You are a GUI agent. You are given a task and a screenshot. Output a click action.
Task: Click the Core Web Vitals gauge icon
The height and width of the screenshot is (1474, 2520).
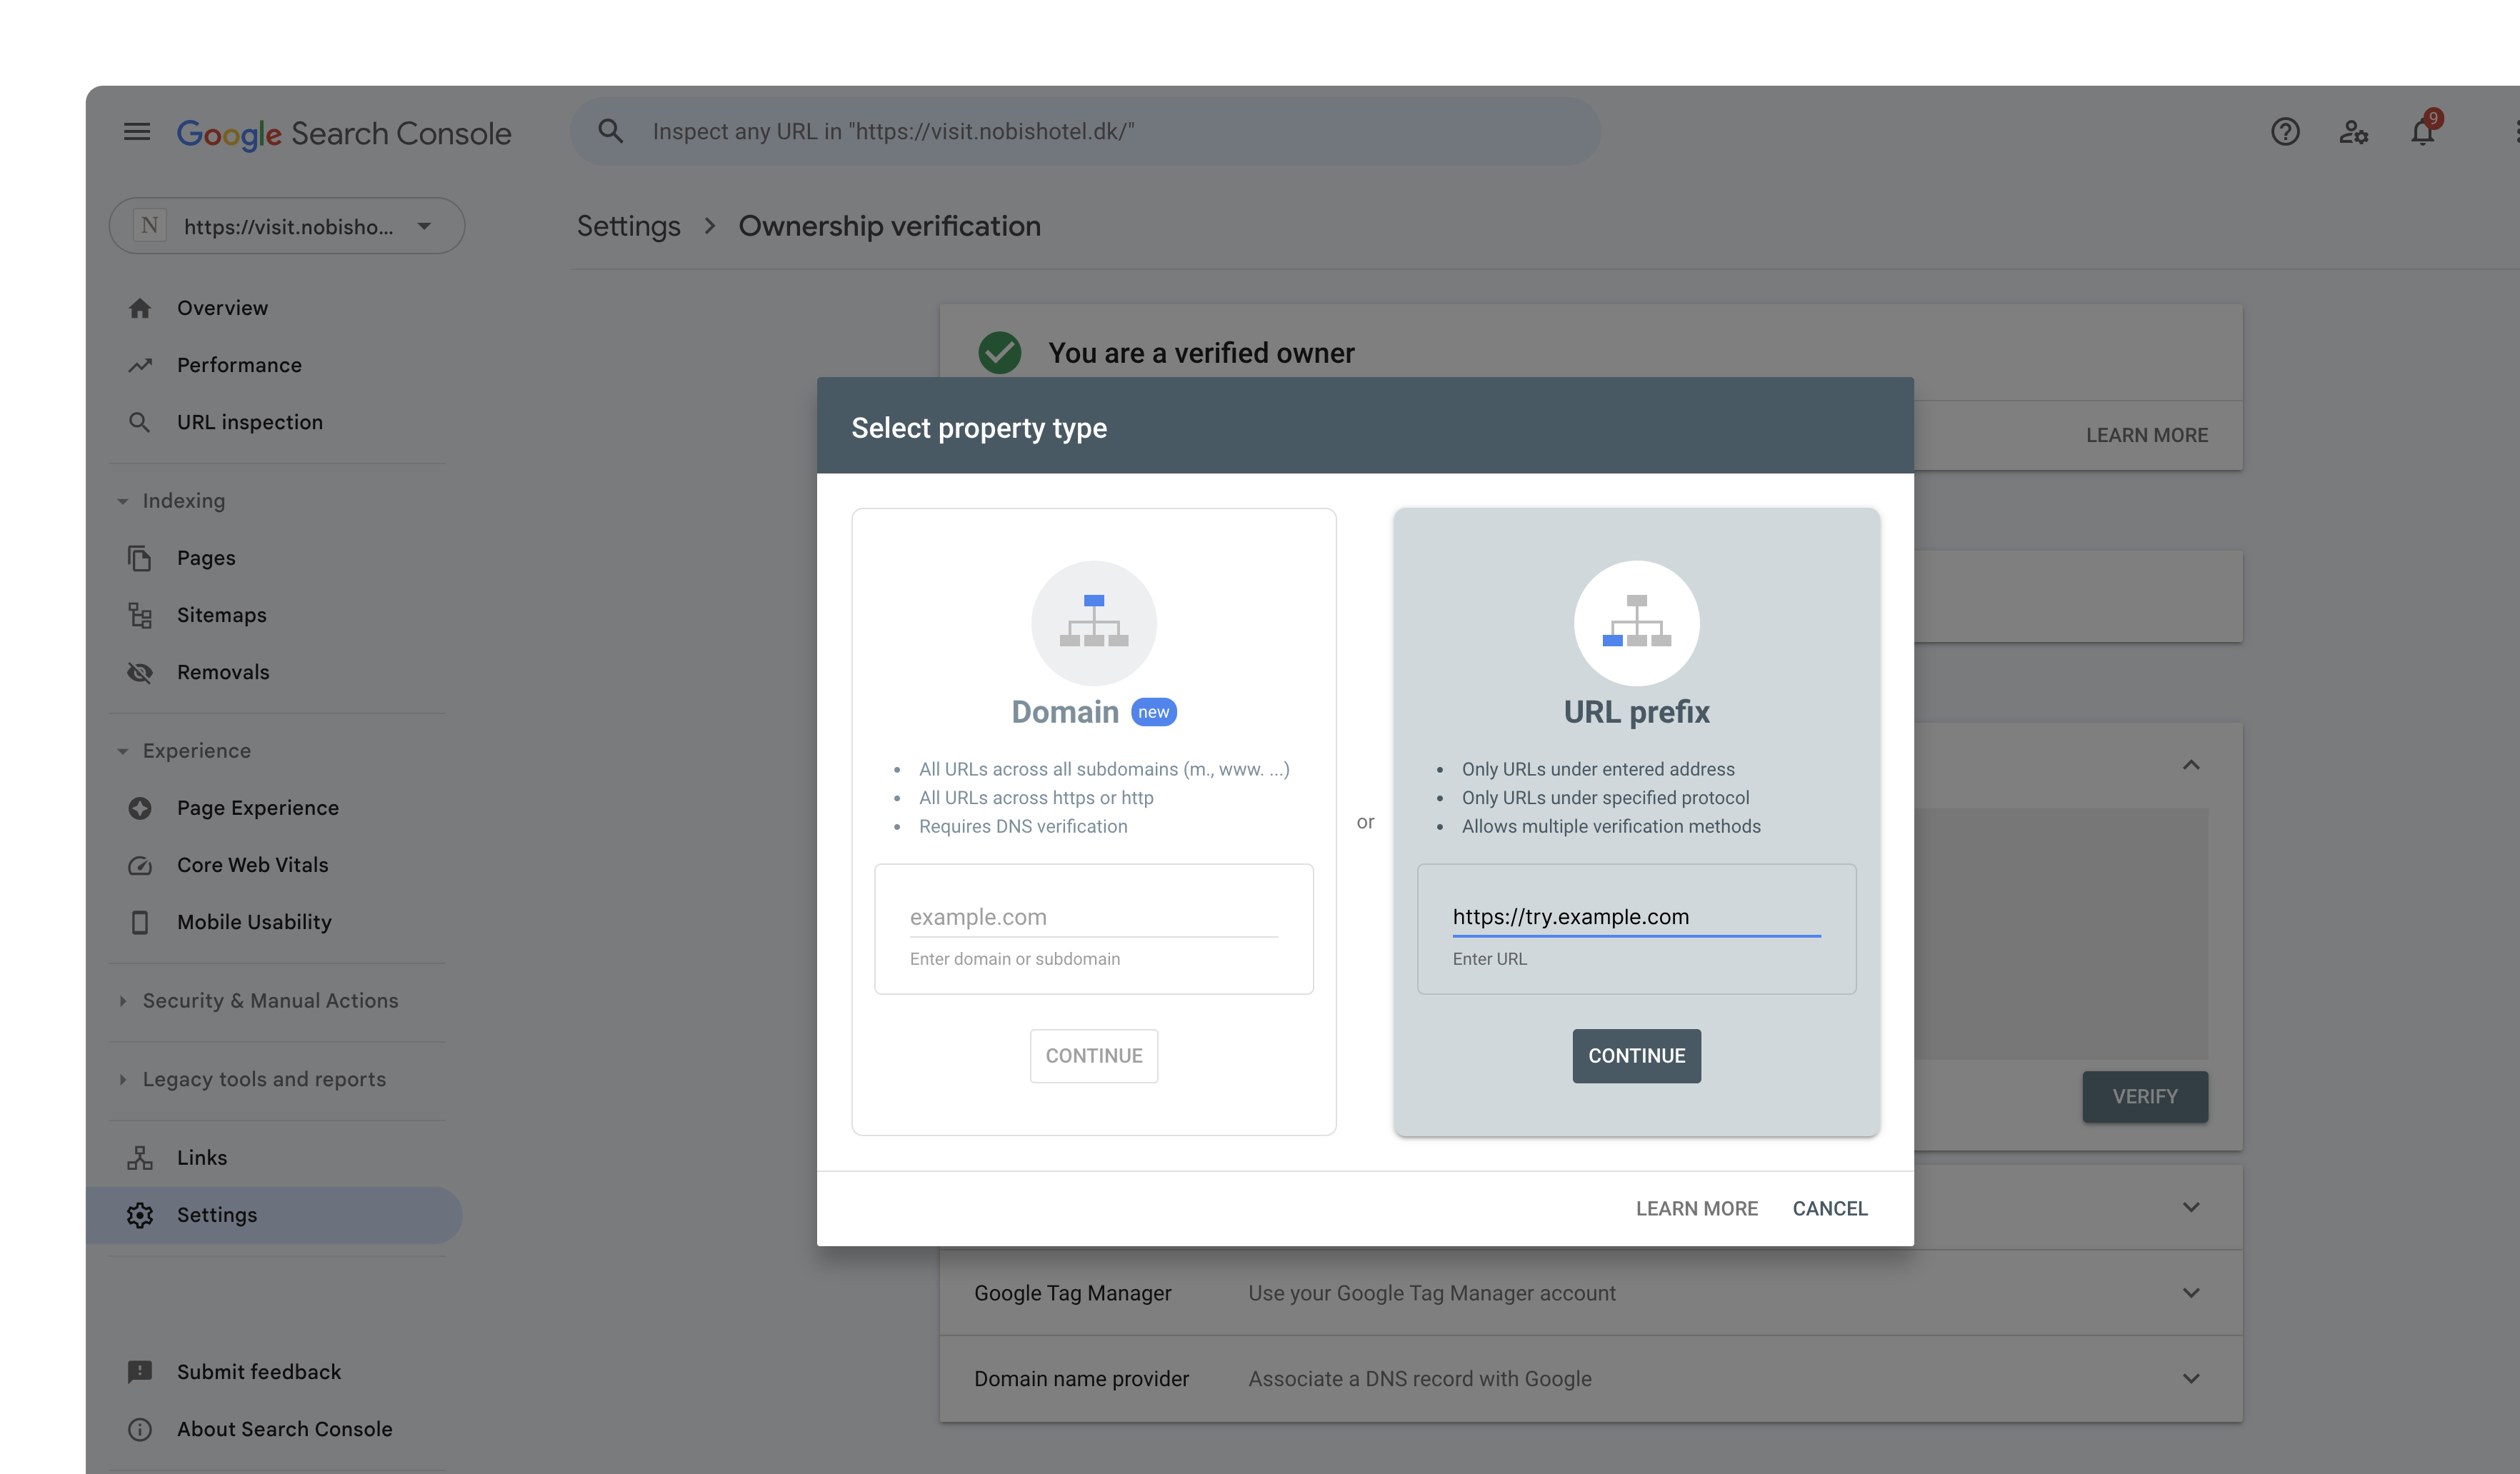[140, 865]
